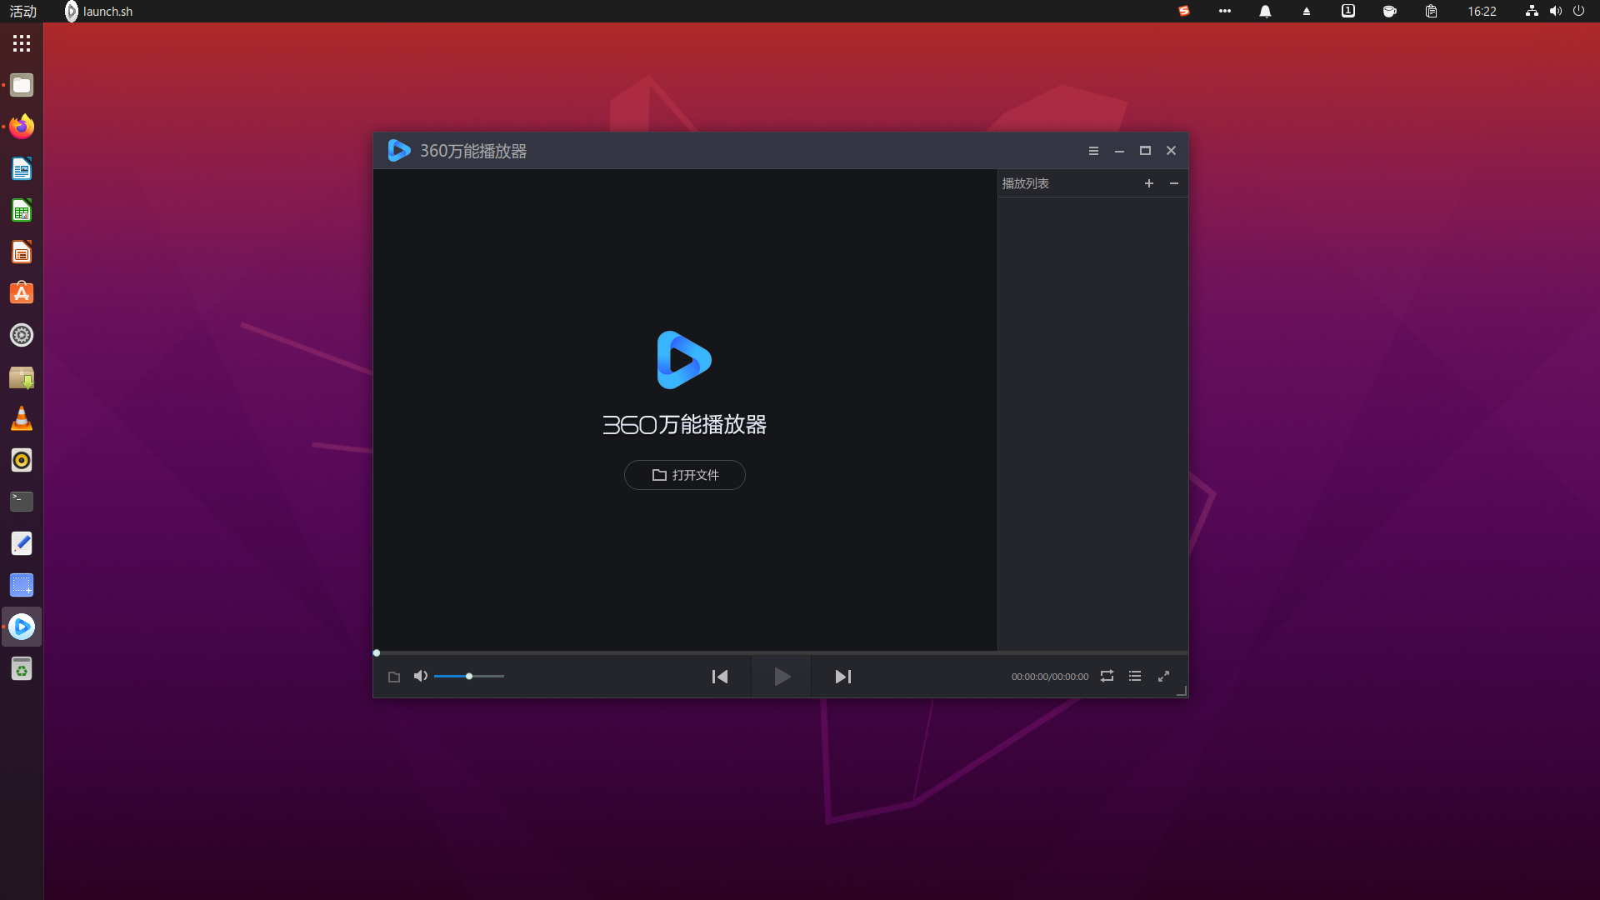Click the coffee cup tray icon
This screenshot has height=900, width=1600.
pyautogui.click(x=1389, y=11)
